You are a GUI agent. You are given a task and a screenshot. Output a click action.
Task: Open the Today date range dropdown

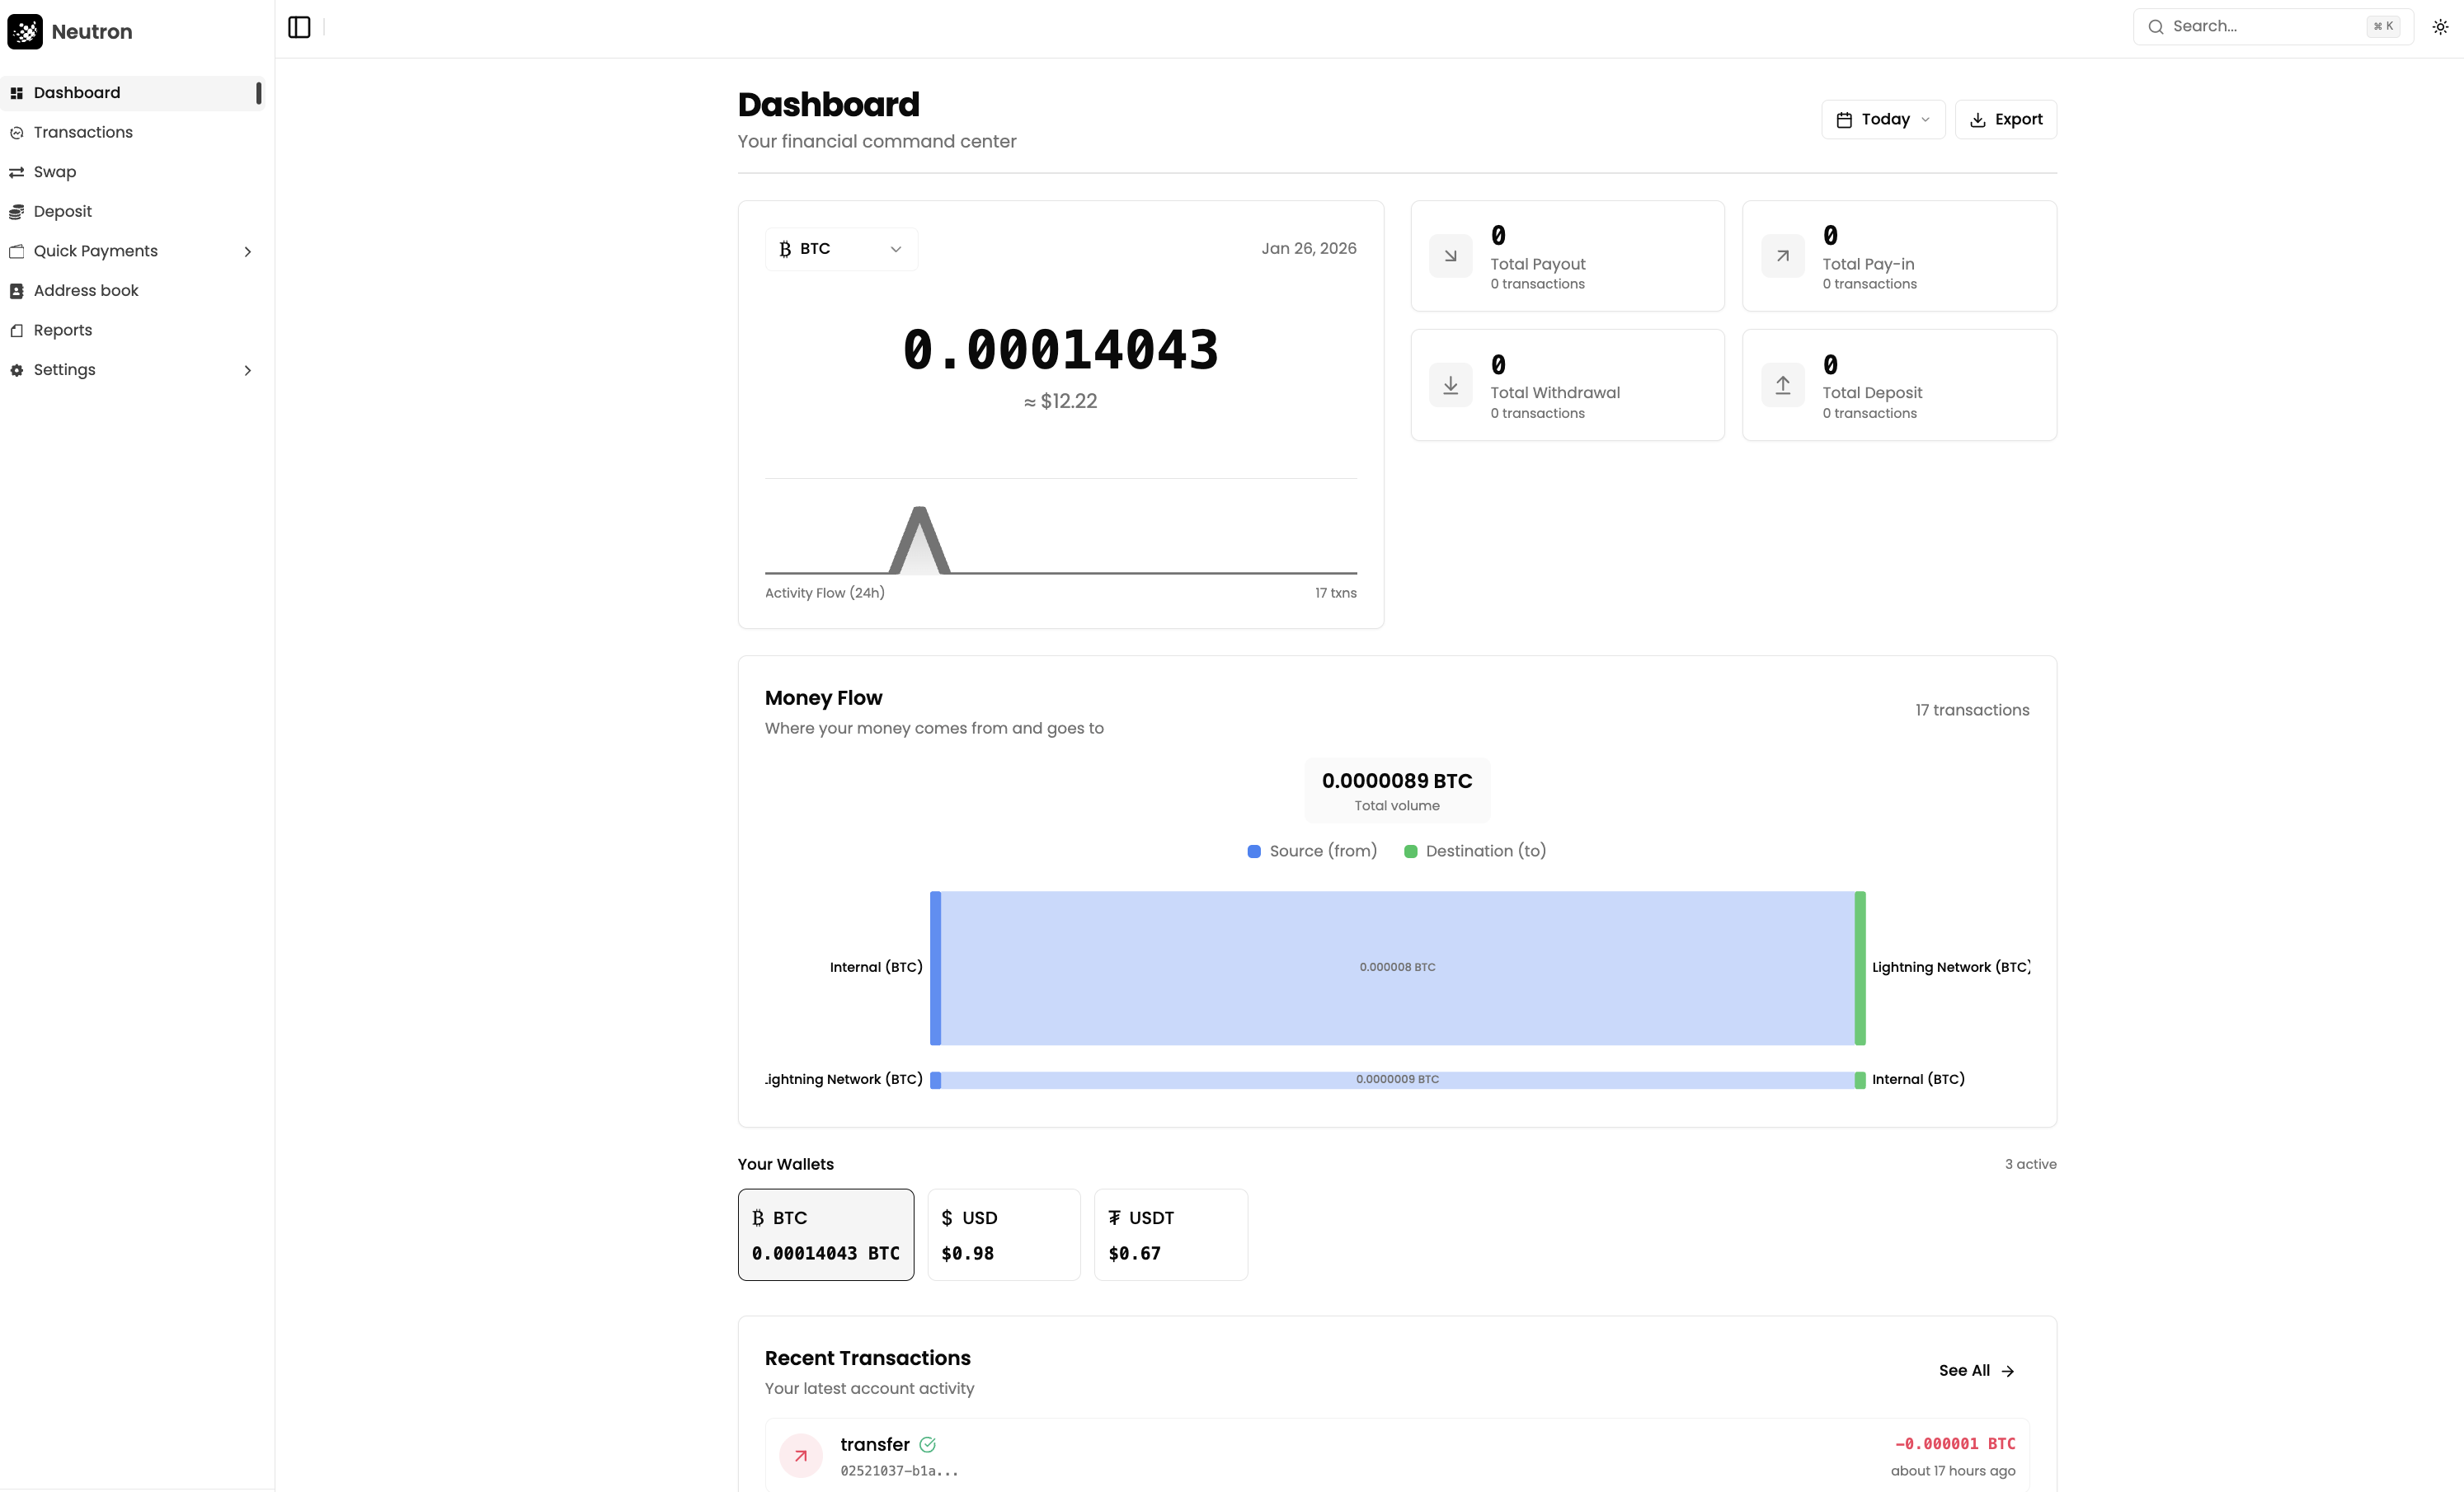(1882, 120)
